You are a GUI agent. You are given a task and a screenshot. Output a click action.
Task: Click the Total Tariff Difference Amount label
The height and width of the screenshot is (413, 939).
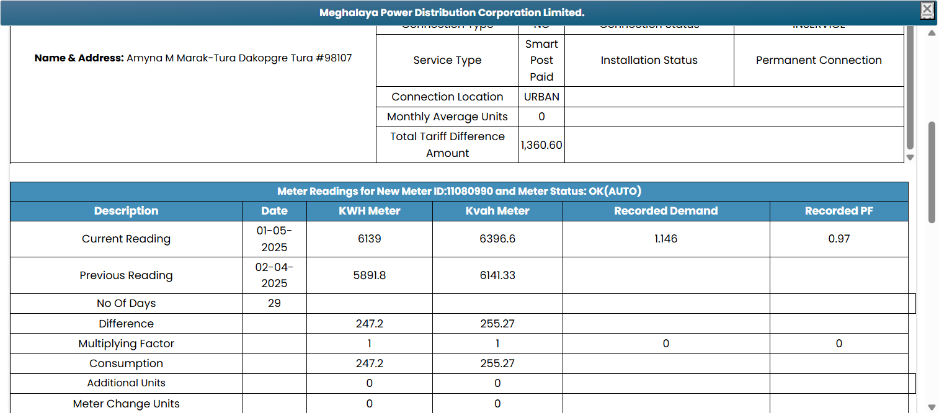tap(447, 144)
